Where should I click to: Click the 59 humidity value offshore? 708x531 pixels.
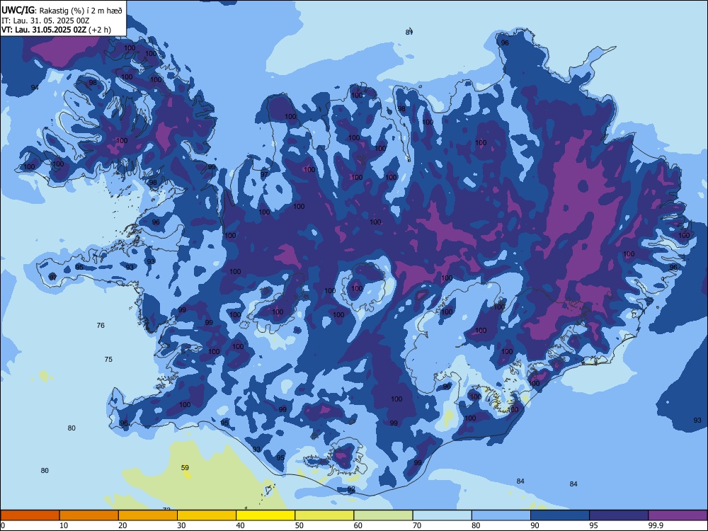click(x=185, y=468)
